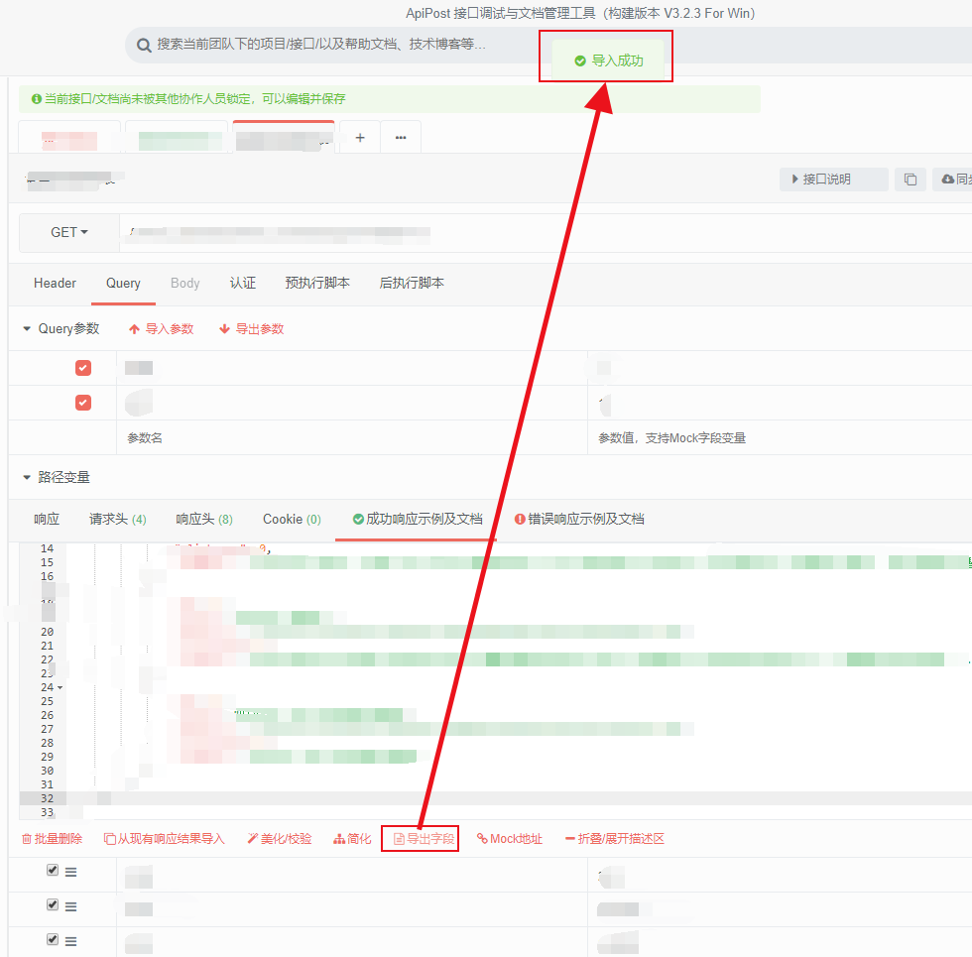The image size is (972, 957).
Task: Click 美化/校验 to format the JSON
Action: pyautogui.click(x=279, y=839)
